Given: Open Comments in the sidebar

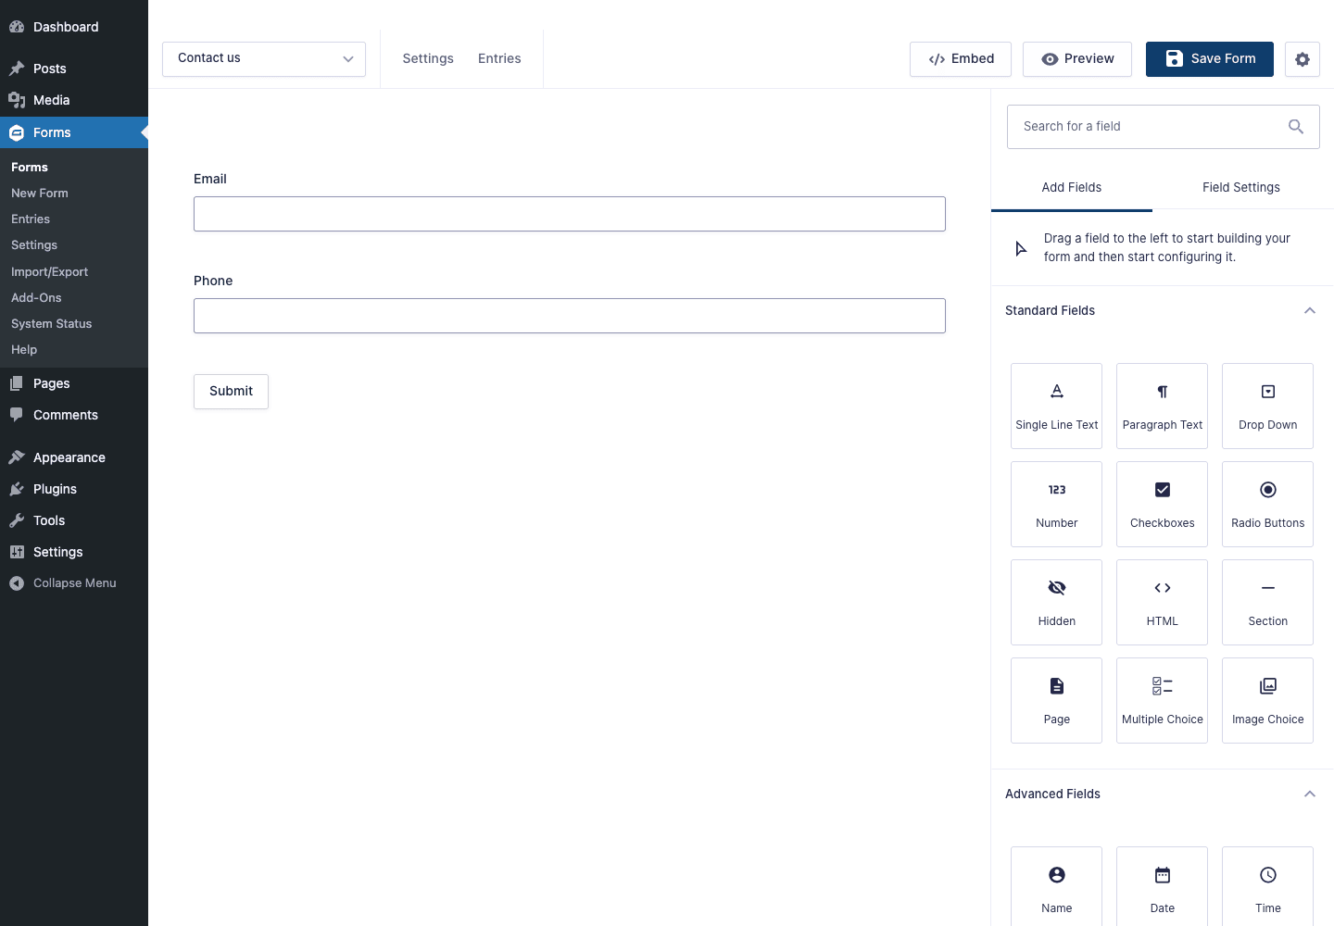Looking at the screenshot, I should [74, 415].
